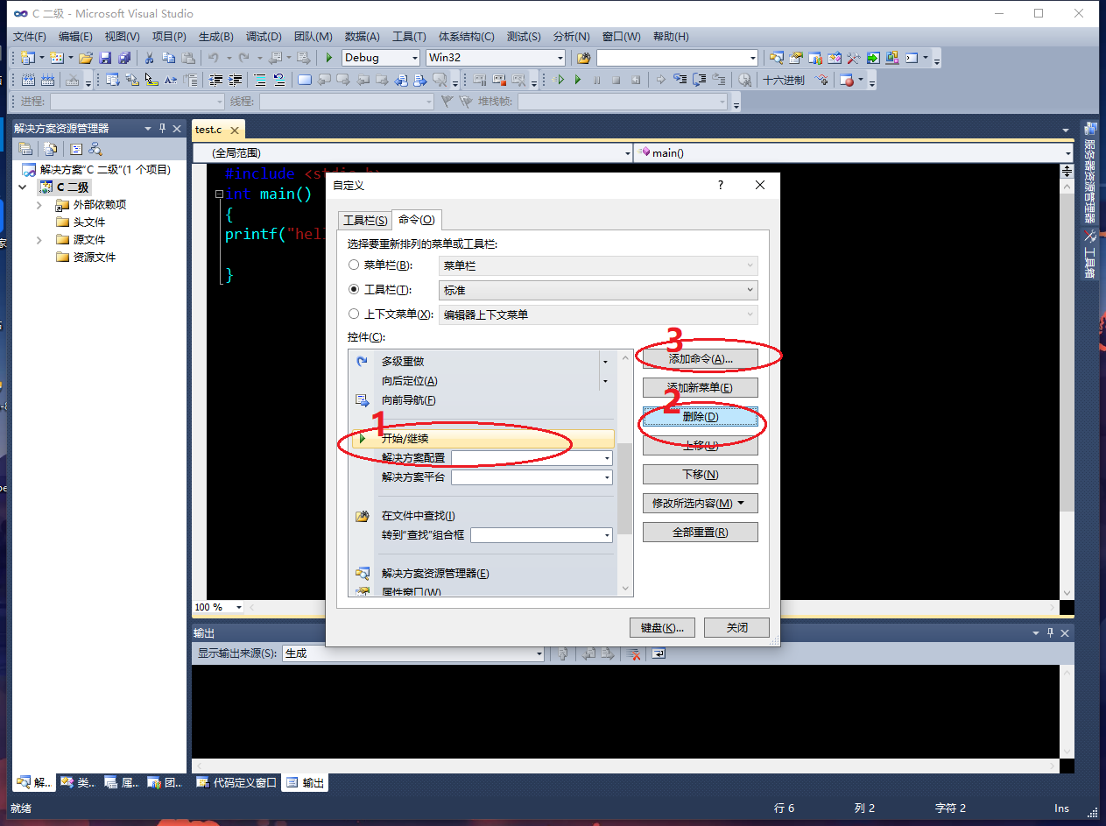
Task: Collapse the C 二级 project node
Action: click(x=22, y=187)
